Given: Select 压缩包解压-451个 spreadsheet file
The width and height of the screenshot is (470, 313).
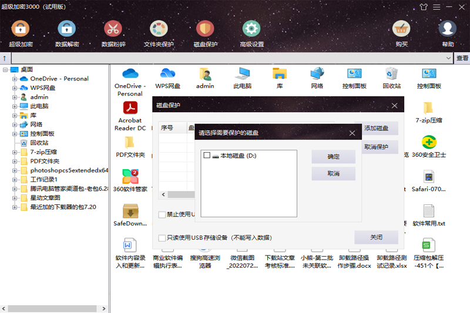Looking at the screenshot, I should [429, 254].
